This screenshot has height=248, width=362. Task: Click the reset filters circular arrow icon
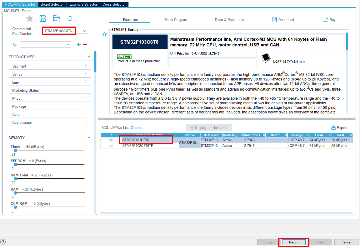click(70, 19)
